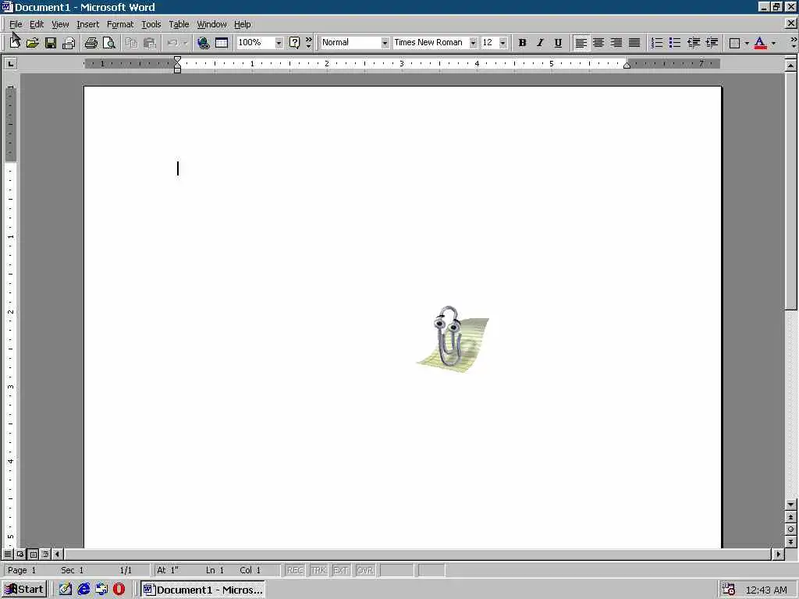Open the Format menu
This screenshot has width=799, height=599.
[120, 24]
